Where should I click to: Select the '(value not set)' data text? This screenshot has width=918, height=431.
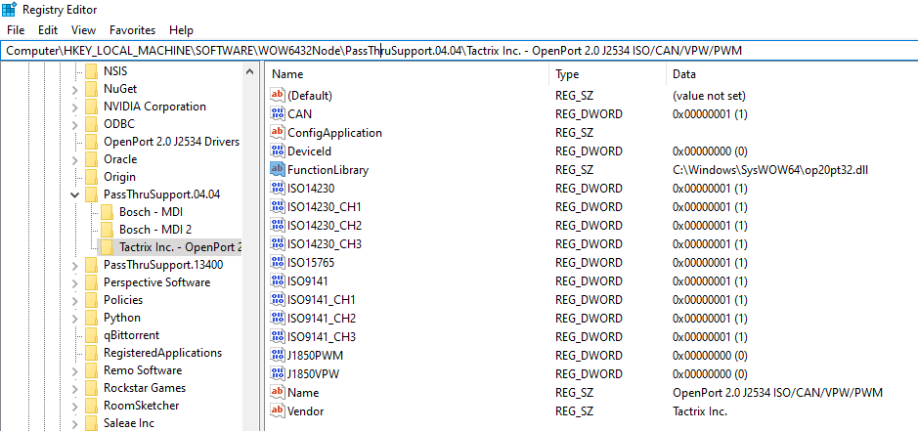tap(709, 95)
